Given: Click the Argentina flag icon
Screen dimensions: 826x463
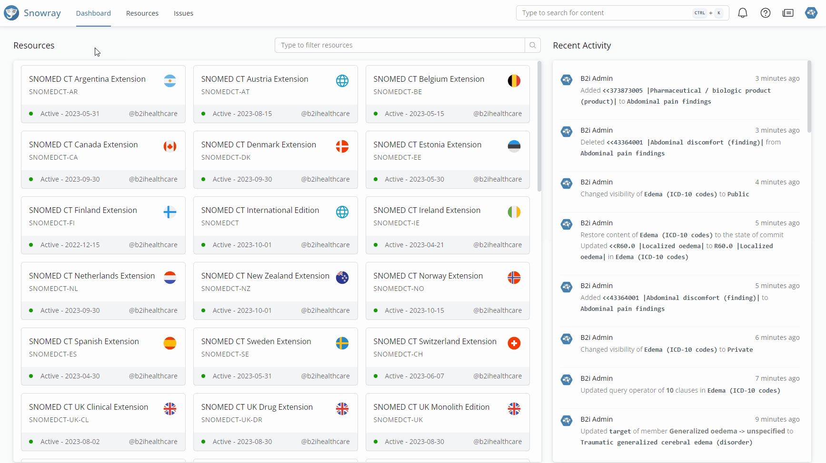Looking at the screenshot, I should click(x=170, y=81).
